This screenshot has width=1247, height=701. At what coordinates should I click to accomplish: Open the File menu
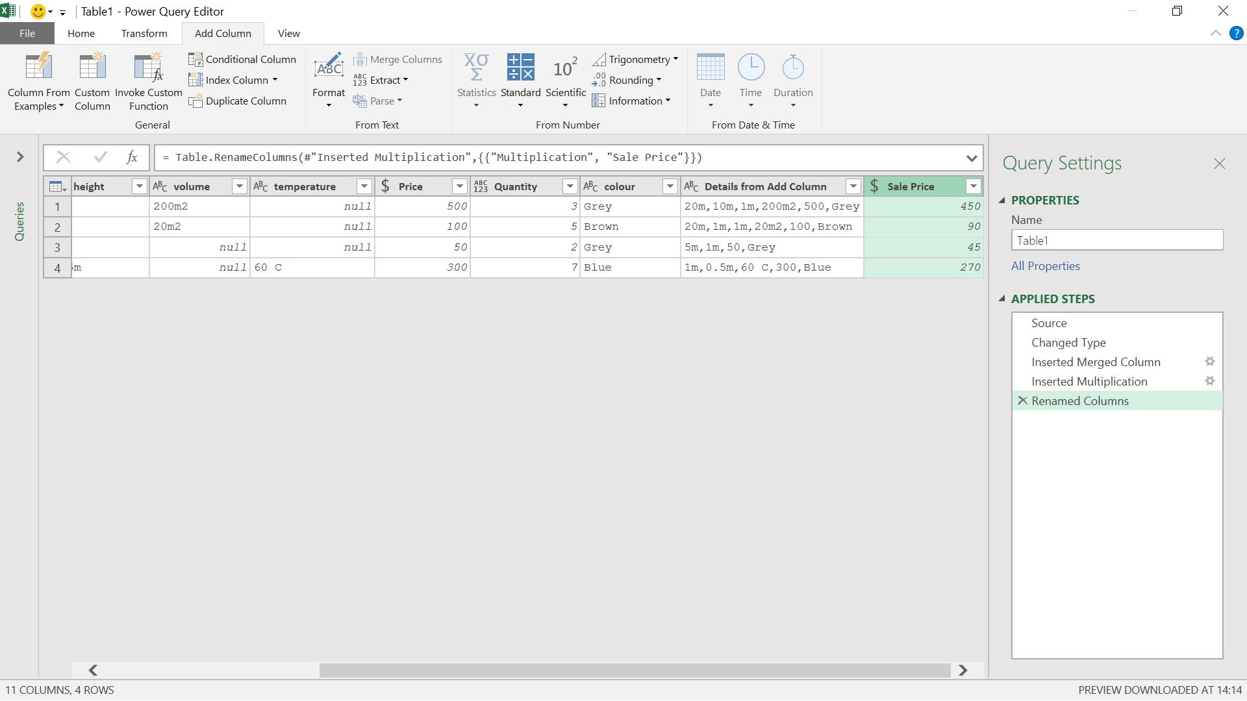(x=27, y=34)
